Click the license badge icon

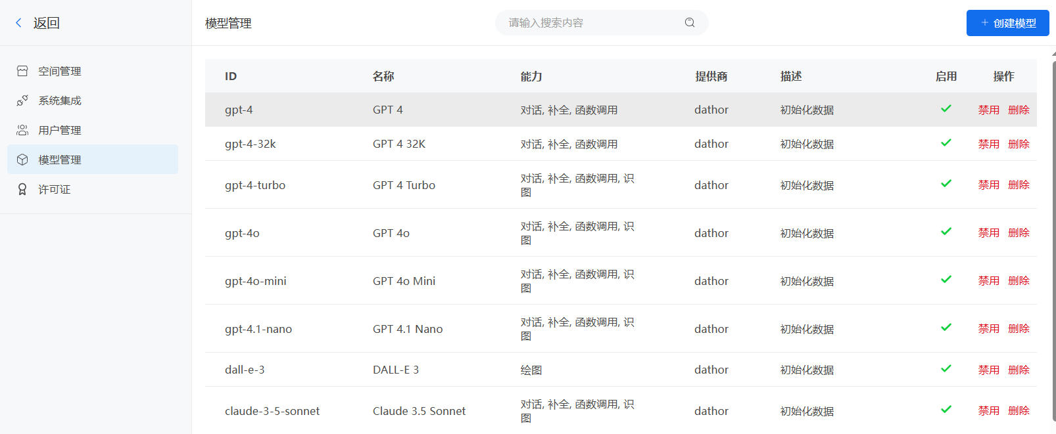click(22, 189)
